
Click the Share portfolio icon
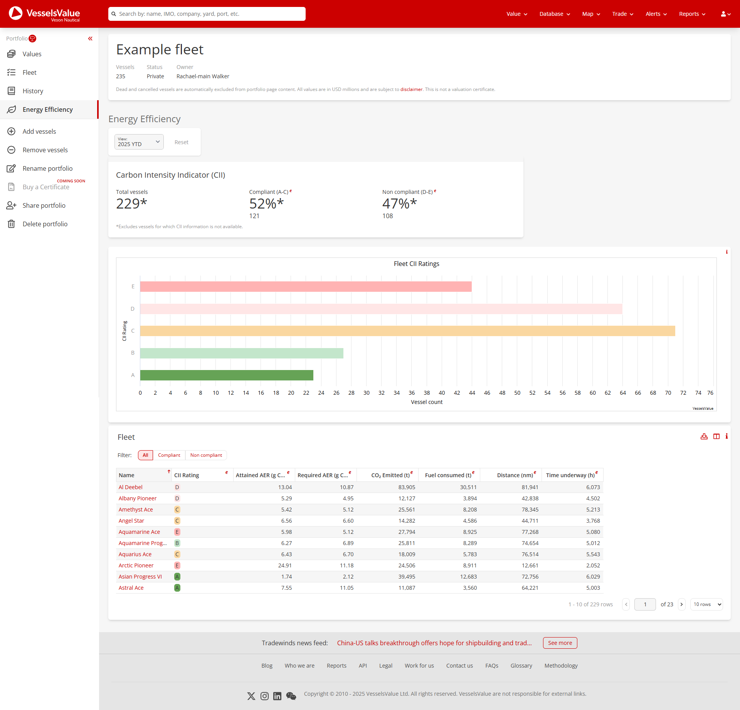tap(12, 205)
